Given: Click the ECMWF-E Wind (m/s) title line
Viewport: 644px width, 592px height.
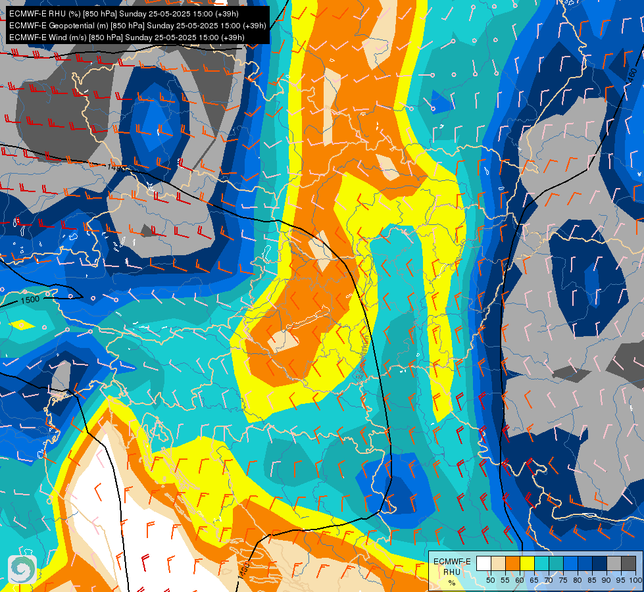Looking at the screenshot, I should pos(127,37).
